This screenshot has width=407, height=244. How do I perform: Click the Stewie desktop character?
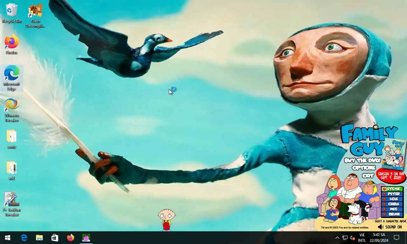(x=167, y=220)
